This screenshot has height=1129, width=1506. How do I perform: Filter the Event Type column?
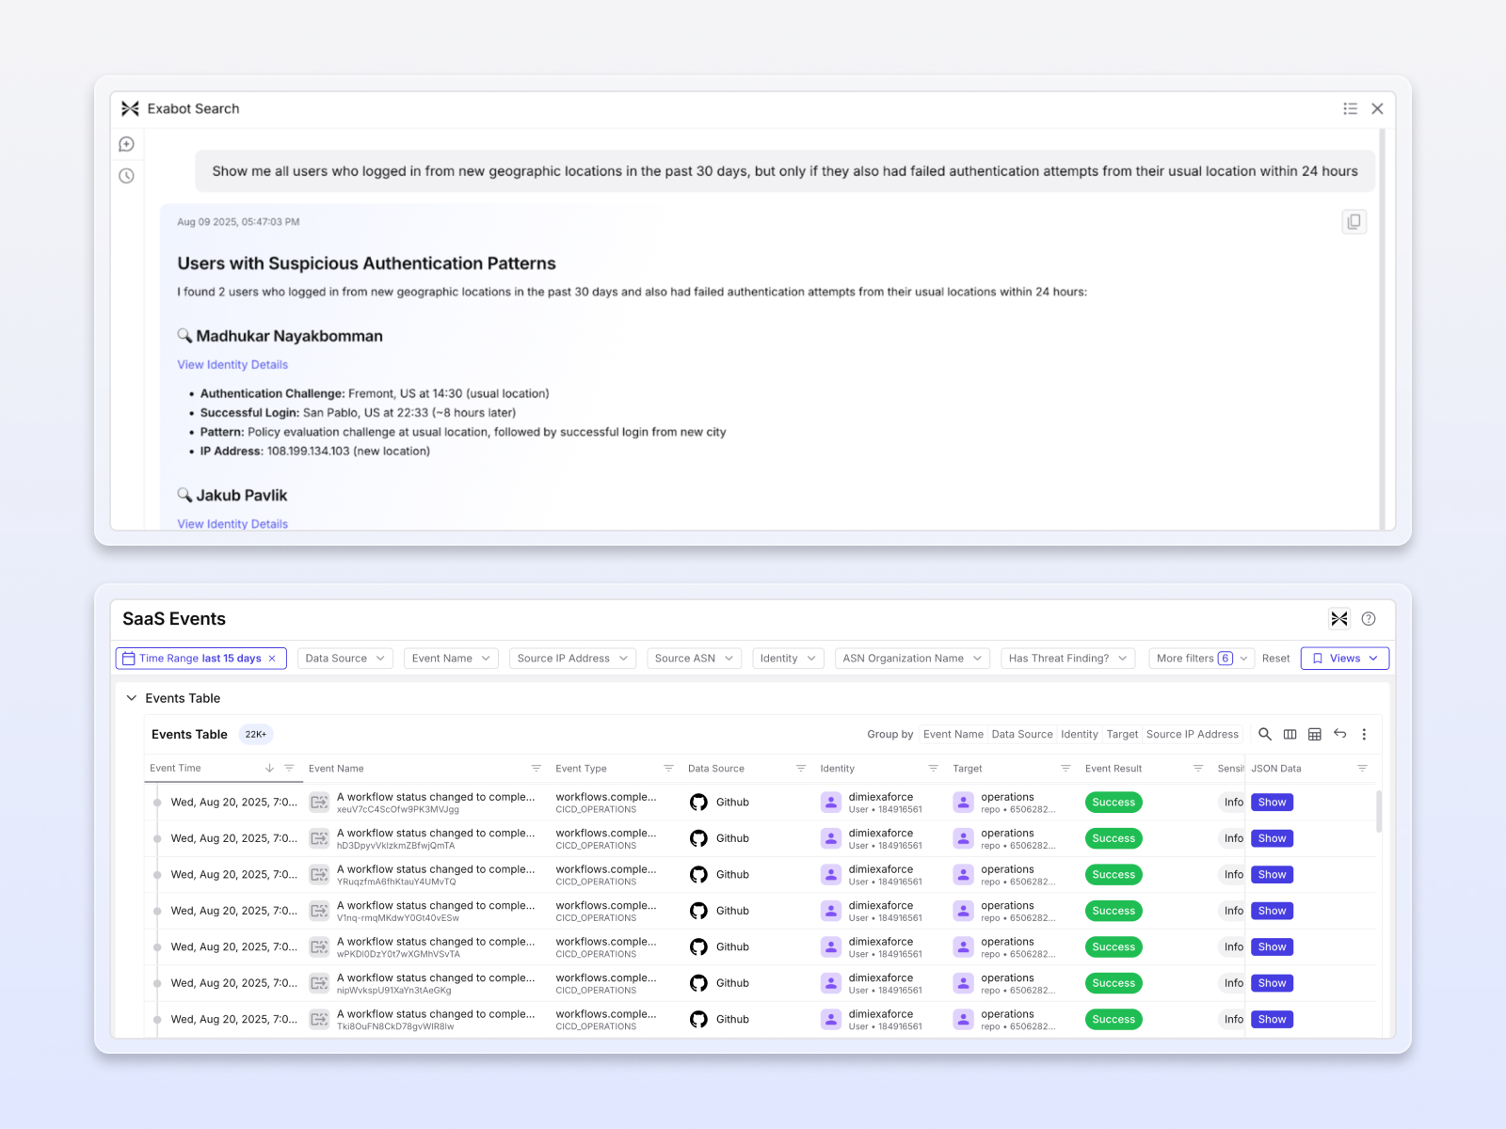click(x=668, y=768)
